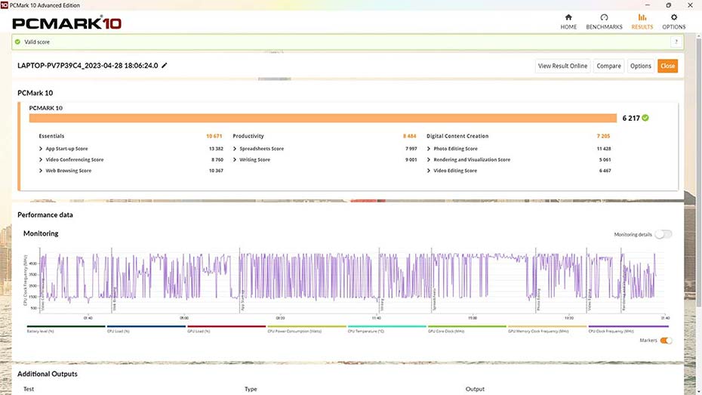The width and height of the screenshot is (702, 395).
Task: Click the View Result Online button
Action: (x=562, y=66)
